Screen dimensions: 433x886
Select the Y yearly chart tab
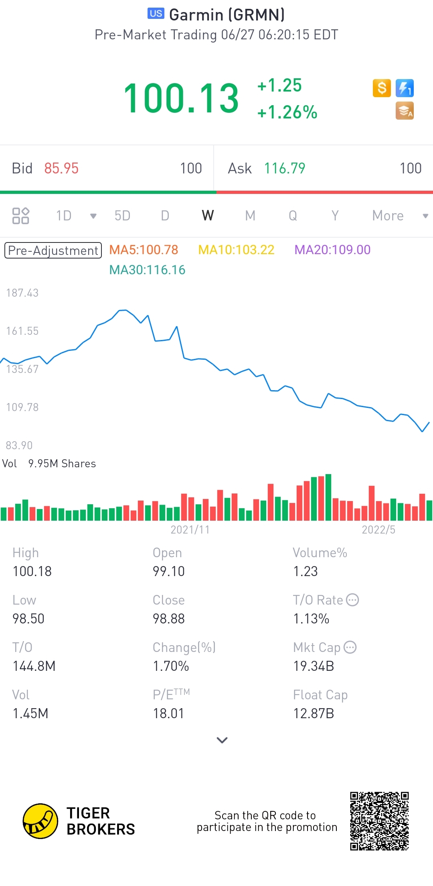pos(335,216)
